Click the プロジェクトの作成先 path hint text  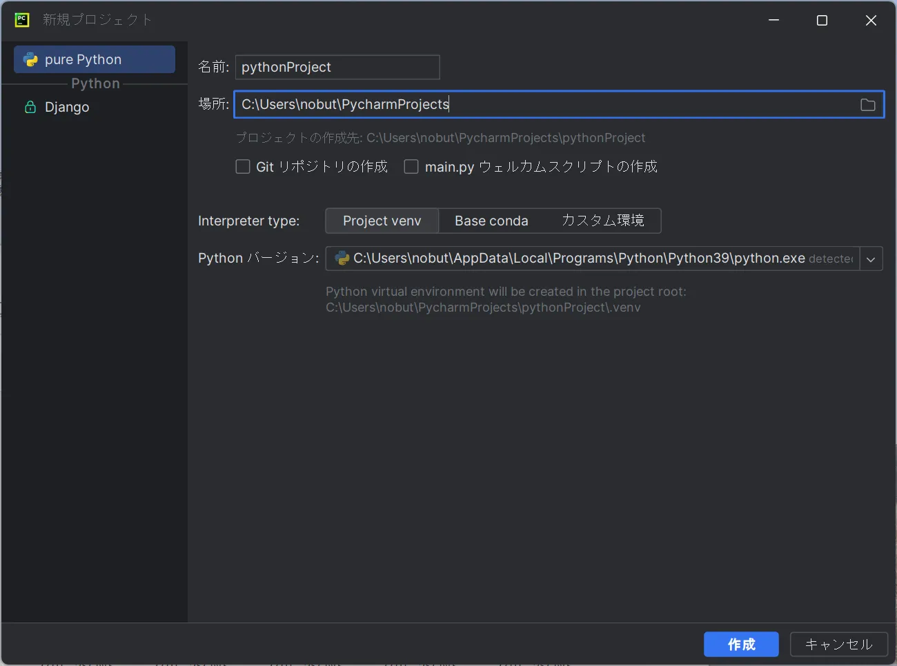[440, 138]
